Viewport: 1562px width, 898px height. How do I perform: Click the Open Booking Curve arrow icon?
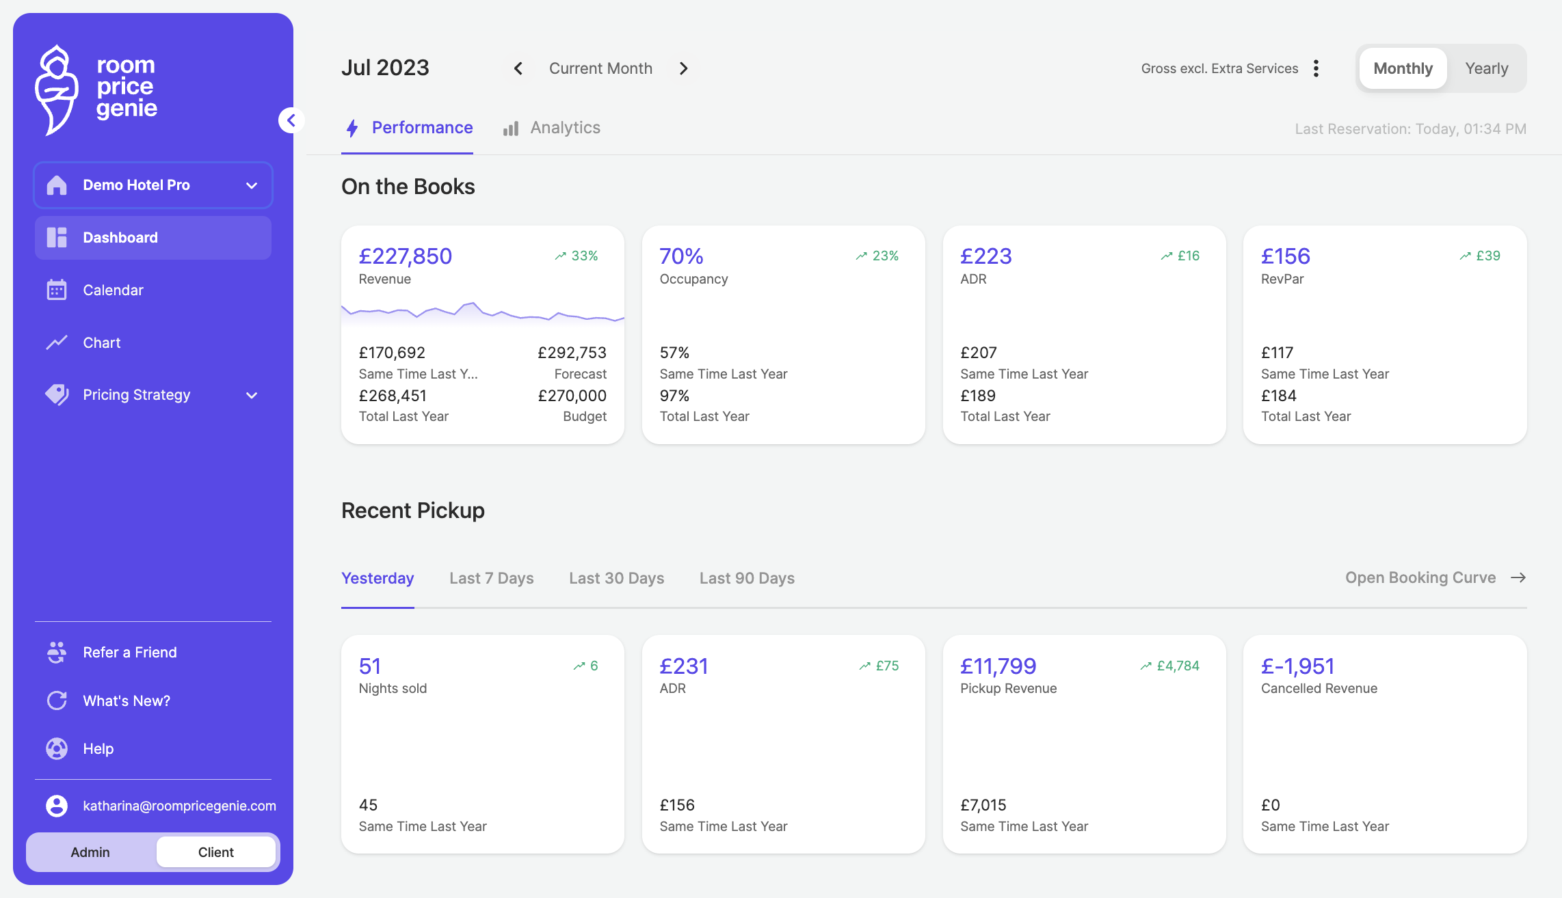1518,578
